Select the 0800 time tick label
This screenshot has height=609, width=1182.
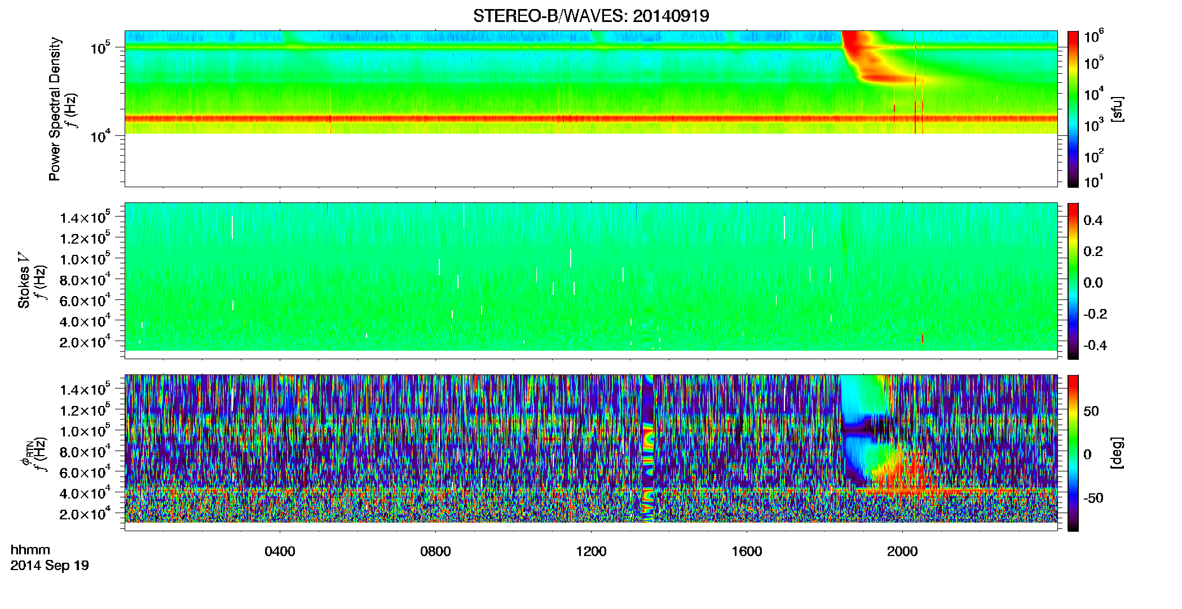tap(435, 551)
